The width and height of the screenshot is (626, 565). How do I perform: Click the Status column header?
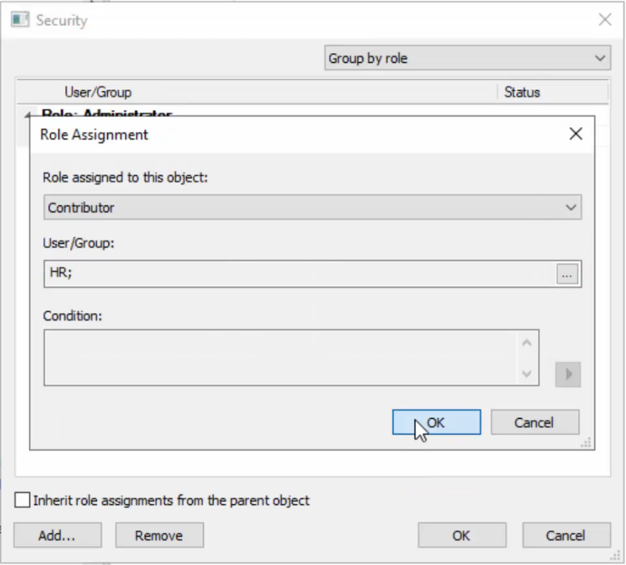(x=522, y=92)
